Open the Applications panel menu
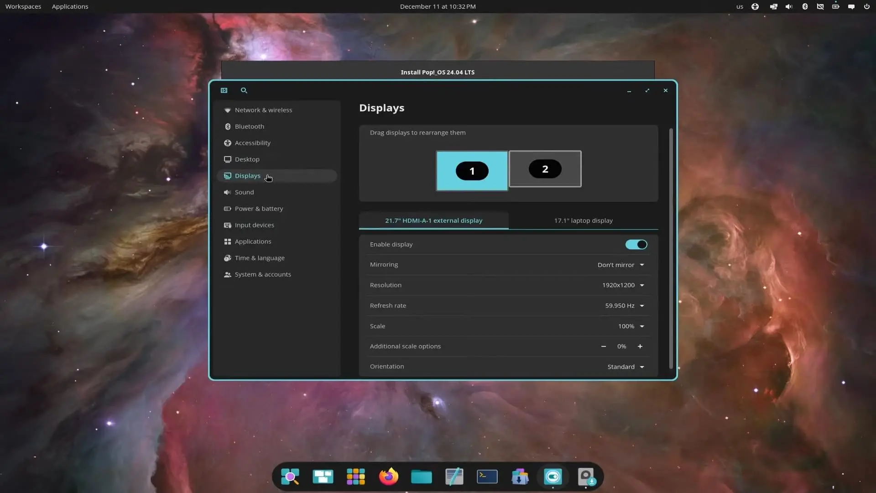The image size is (876, 493). tap(70, 6)
